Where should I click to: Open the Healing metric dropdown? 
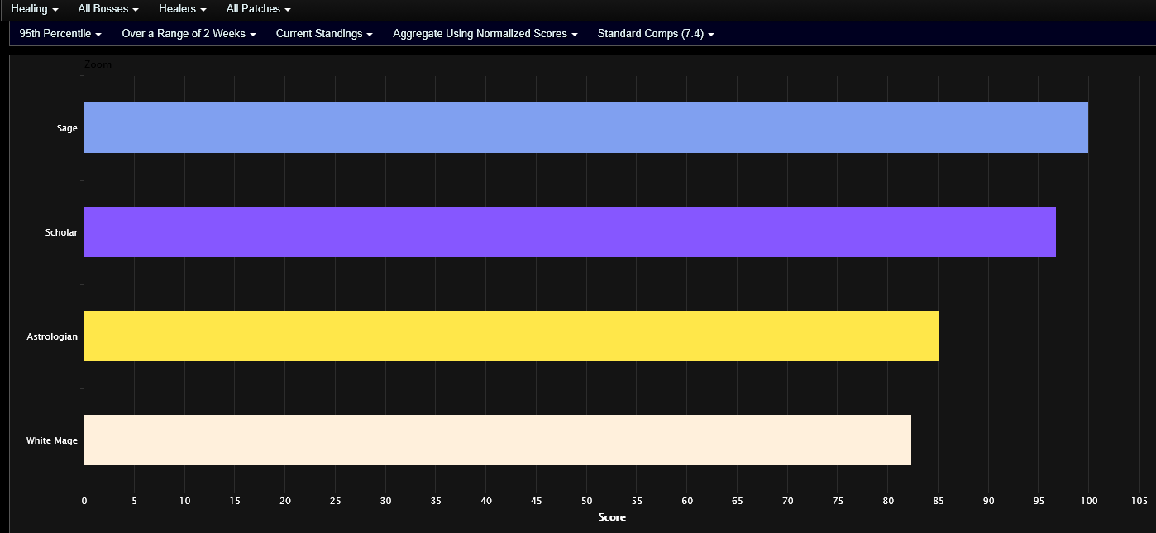tap(34, 9)
